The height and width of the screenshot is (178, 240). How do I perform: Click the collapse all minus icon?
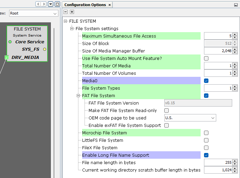coord(66,12)
